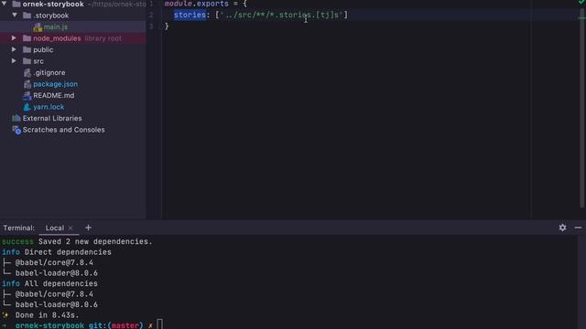Select the .storybook folder icon

click(27, 16)
